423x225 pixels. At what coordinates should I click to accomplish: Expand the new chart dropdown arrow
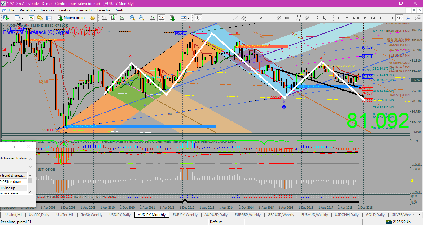(10, 18)
